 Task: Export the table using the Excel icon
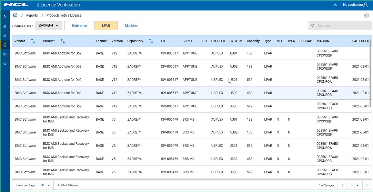(x=366, y=16)
